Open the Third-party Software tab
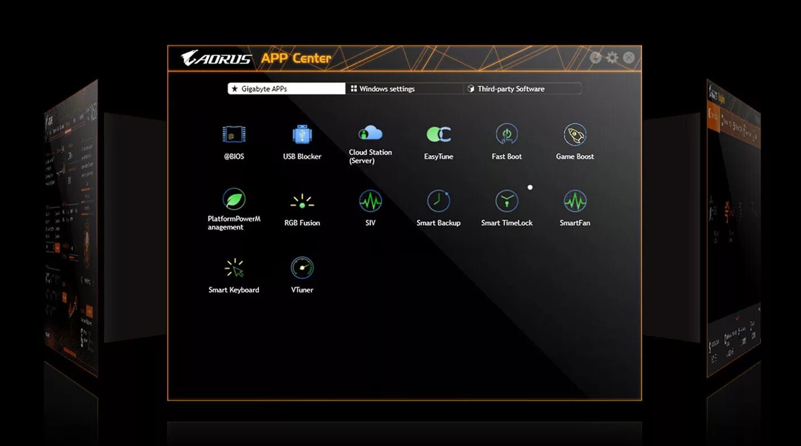Screen dimensions: 801x446 point(522,88)
